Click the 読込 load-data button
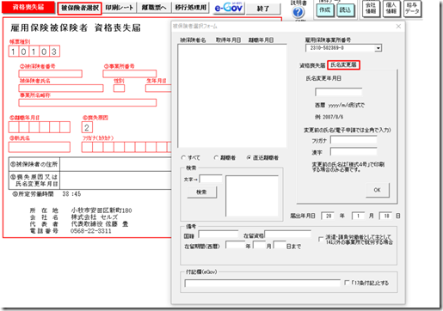 pyautogui.click(x=345, y=10)
